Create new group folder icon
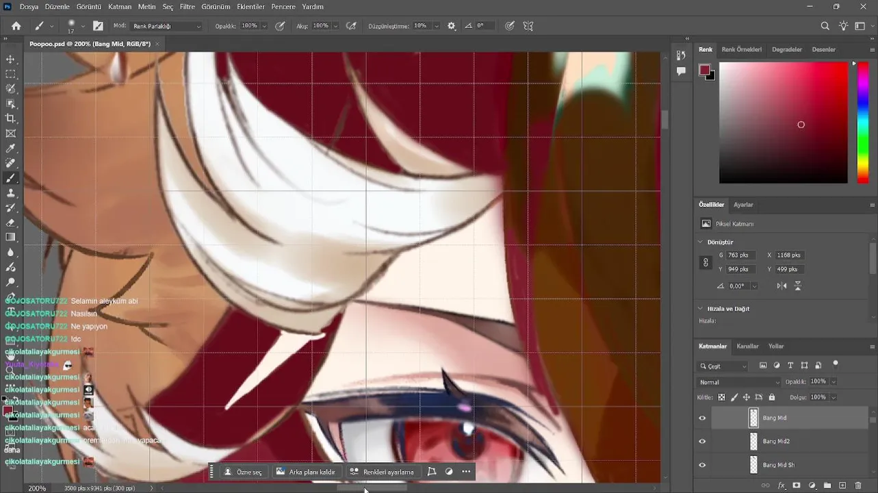Image resolution: width=878 pixels, height=493 pixels. pos(827,485)
